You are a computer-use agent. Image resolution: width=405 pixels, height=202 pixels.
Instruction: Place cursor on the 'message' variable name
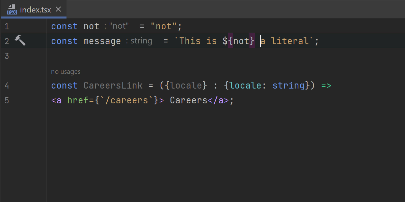(102, 41)
